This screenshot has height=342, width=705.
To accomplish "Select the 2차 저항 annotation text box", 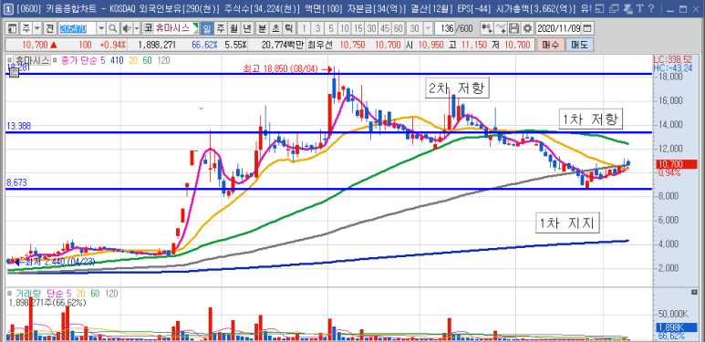I will click(x=458, y=88).
